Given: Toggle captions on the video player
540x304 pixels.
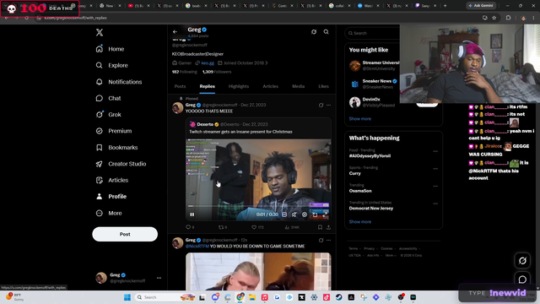Looking at the screenshot, I should 284,214.
